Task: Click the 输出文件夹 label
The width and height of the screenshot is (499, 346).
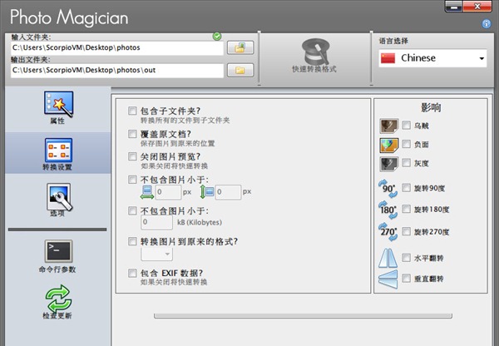Action: coord(31,60)
